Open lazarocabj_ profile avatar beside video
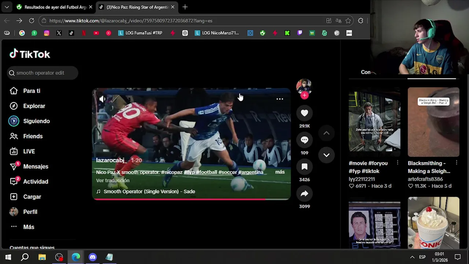The height and width of the screenshot is (264, 469). pos(304,87)
